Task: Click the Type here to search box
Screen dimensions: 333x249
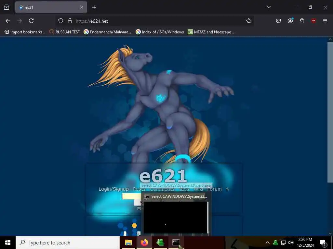Action: (68, 243)
